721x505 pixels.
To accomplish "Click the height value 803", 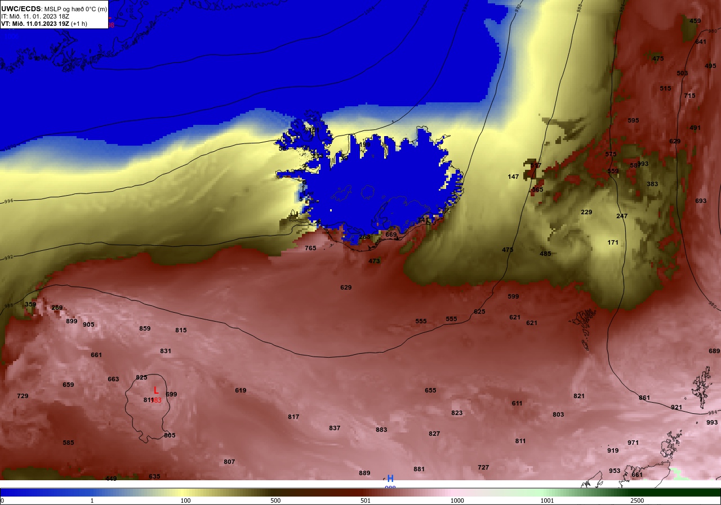I will pyautogui.click(x=558, y=414).
